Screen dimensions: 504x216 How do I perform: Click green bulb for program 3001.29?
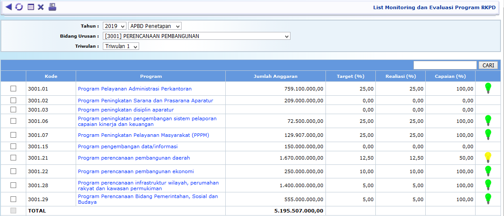coord(488,199)
